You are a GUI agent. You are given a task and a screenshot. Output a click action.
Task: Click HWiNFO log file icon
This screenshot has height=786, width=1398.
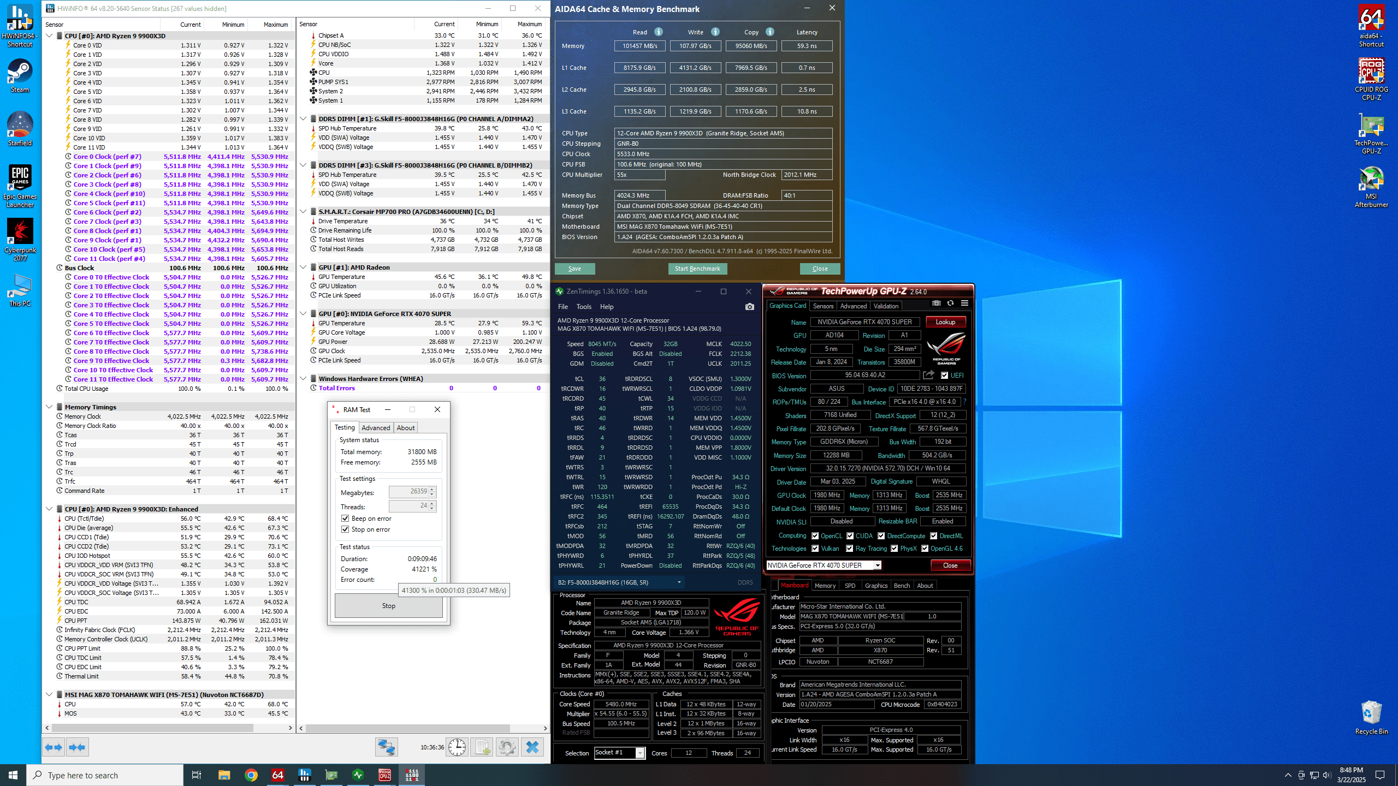tap(482, 747)
